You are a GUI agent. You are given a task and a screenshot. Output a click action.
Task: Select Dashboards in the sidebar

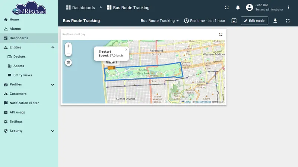29,38
